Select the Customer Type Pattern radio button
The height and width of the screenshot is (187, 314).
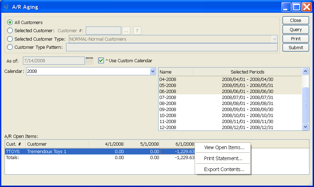(10, 47)
